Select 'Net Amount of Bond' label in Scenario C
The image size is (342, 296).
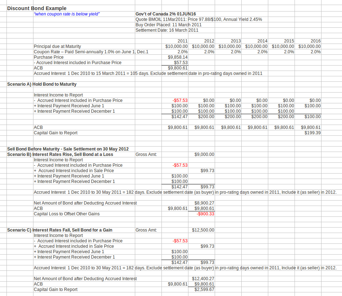point(85,279)
